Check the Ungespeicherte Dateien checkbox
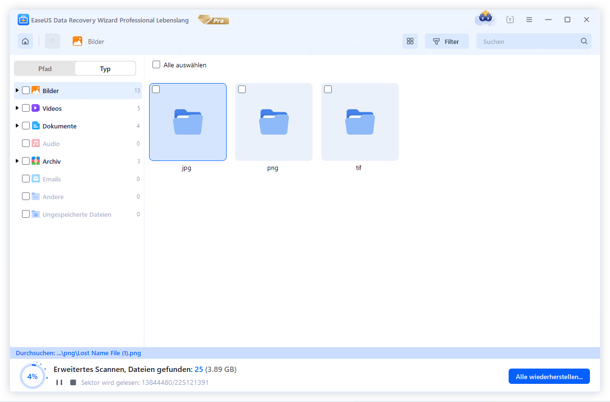Screen dimensions: 610x402 pyautogui.click(x=26, y=214)
